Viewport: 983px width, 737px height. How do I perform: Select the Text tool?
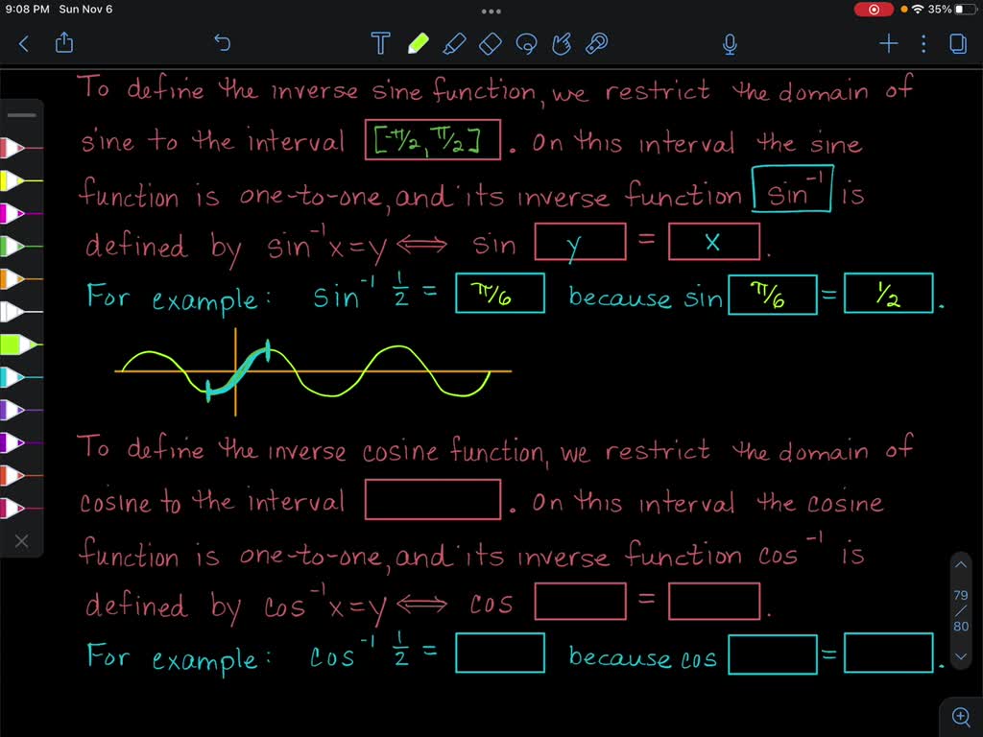tap(380, 43)
